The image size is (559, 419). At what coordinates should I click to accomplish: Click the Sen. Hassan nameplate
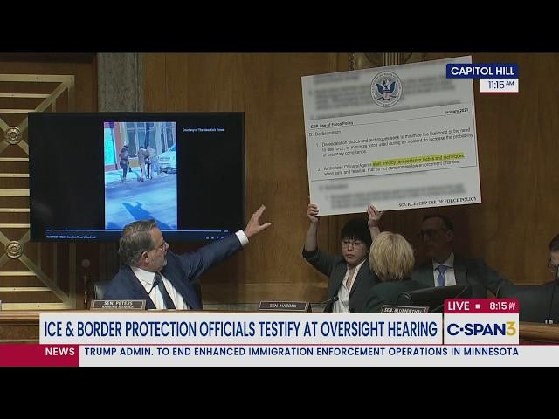[x=282, y=306]
